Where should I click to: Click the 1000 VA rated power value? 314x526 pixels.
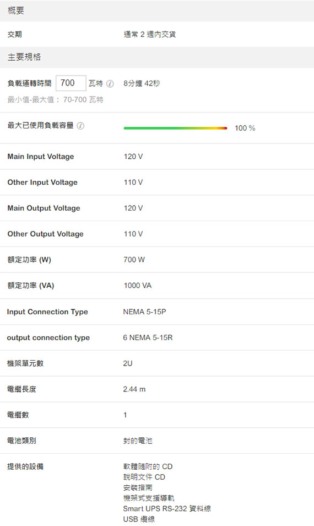click(x=137, y=286)
